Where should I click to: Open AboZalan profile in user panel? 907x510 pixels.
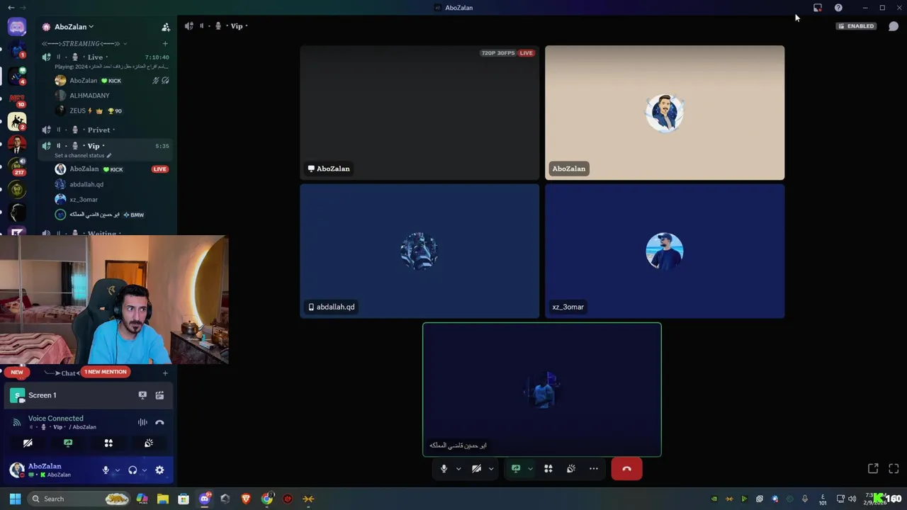[50, 470]
